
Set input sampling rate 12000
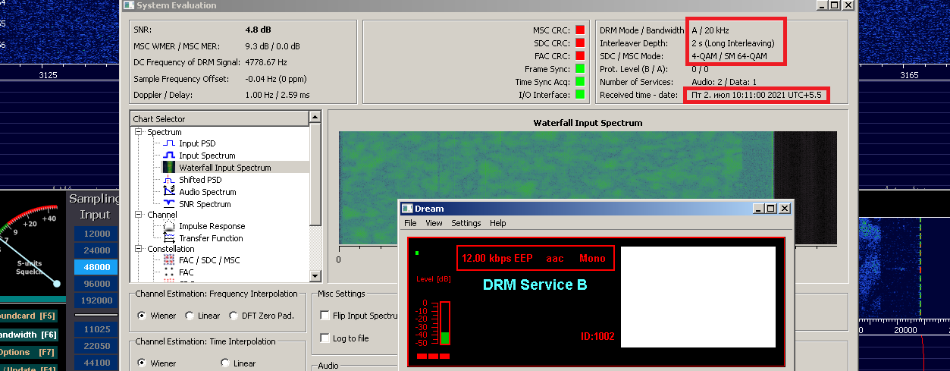tap(96, 234)
